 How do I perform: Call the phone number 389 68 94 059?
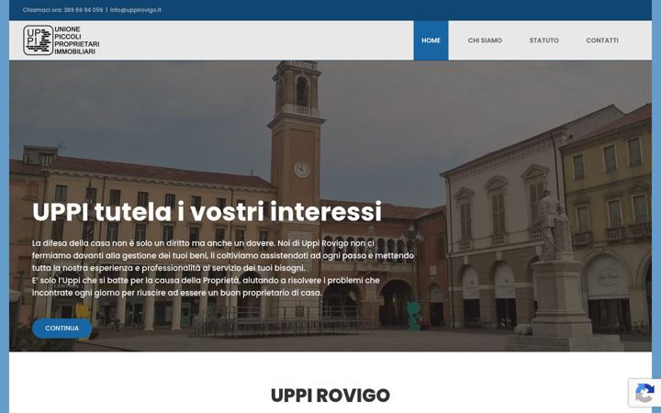point(83,10)
